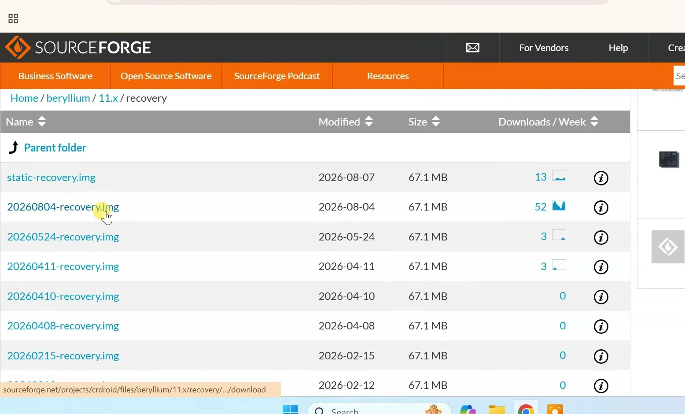Open stats chart for 20260411-recovery.img

[x=559, y=265]
